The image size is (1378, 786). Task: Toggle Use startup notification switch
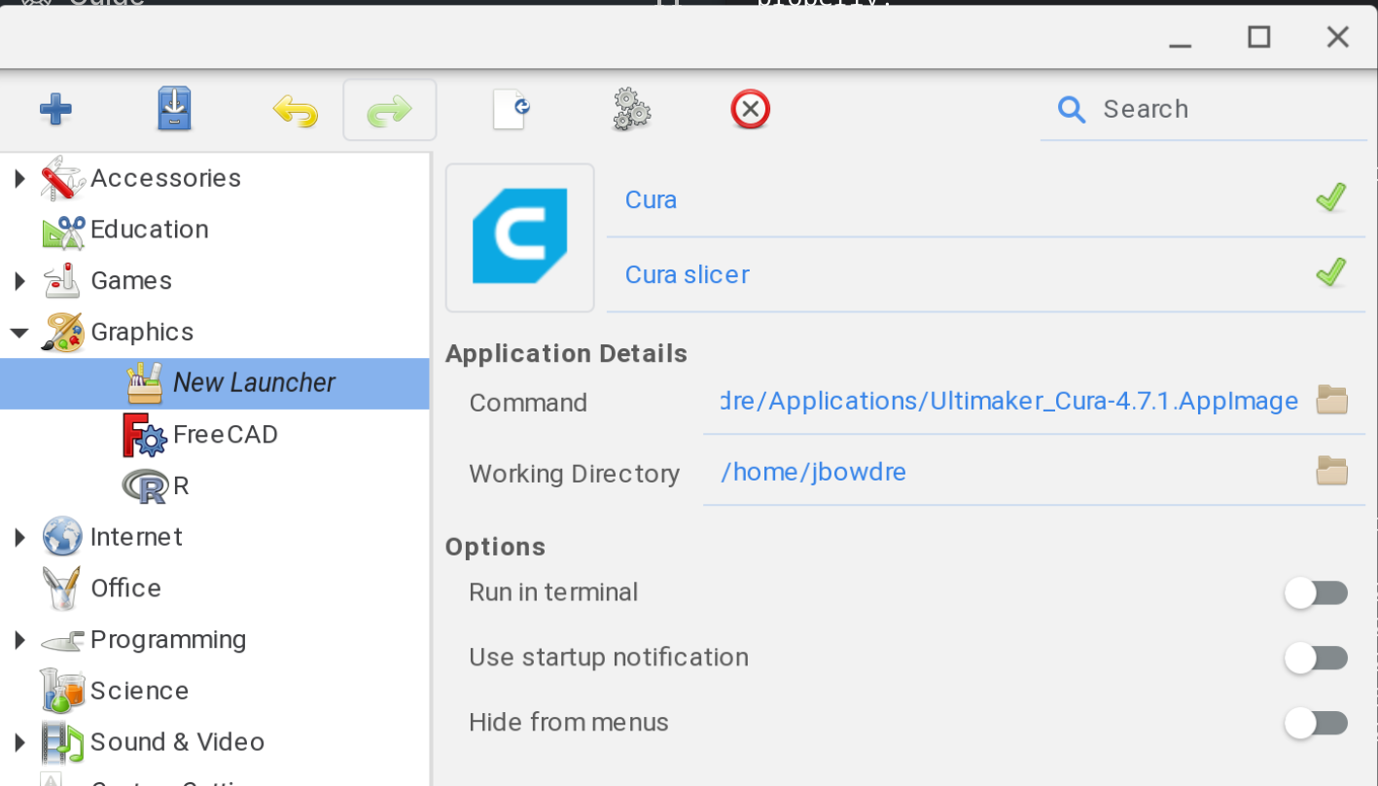(x=1316, y=659)
